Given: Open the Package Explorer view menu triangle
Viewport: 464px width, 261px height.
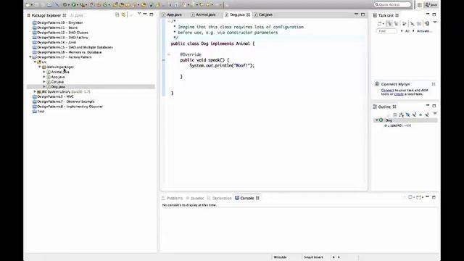Looking at the screenshot, I should point(139,14).
